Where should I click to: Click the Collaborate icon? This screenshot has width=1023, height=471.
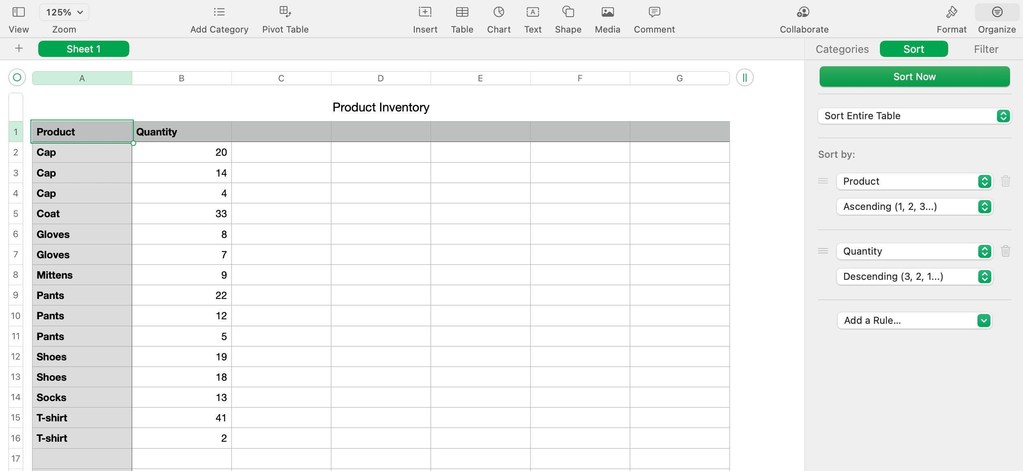click(x=803, y=12)
